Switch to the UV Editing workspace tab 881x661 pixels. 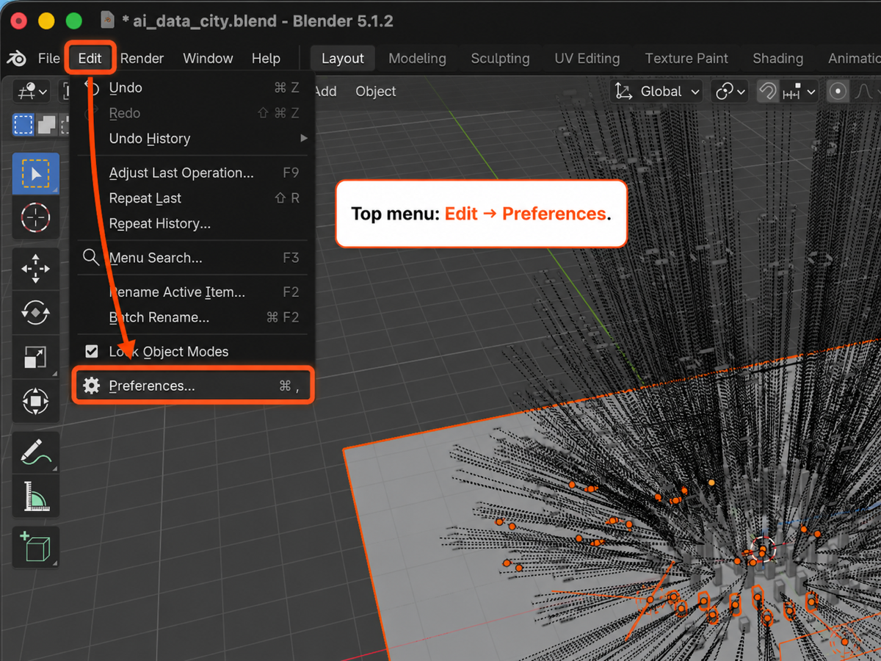pyautogui.click(x=587, y=59)
